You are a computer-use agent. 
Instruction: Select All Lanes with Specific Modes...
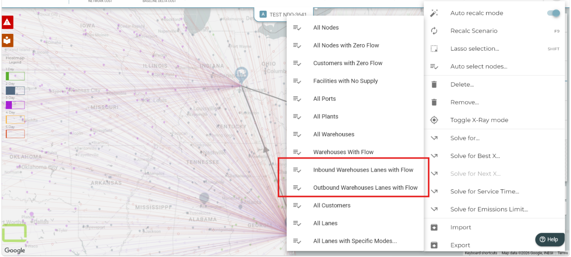pos(355,241)
